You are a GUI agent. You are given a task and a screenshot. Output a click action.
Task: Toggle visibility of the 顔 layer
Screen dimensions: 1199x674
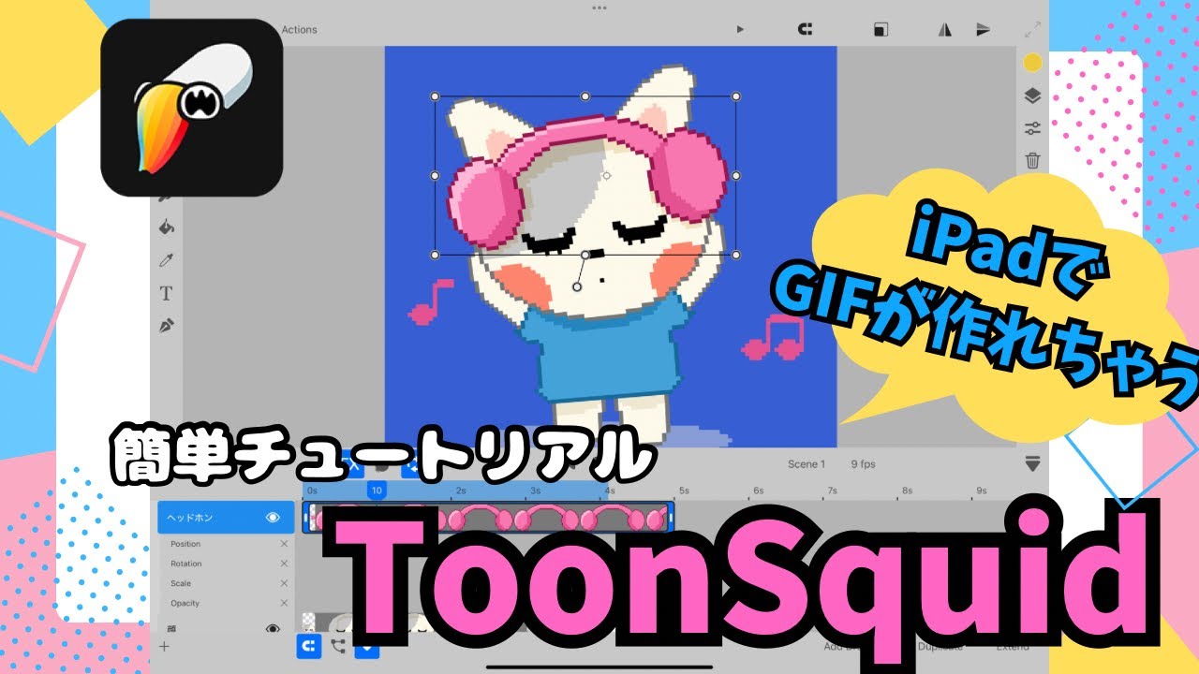(x=274, y=629)
